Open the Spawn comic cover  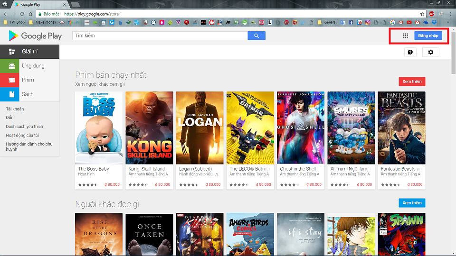click(402, 234)
